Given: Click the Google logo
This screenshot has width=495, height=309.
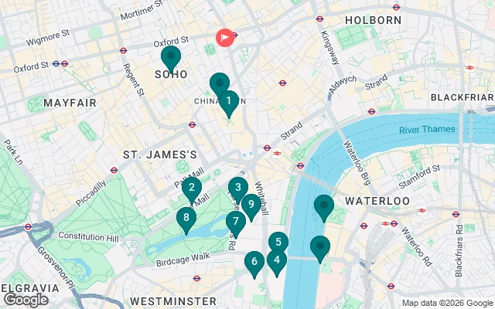Looking at the screenshot, I should (x=26, y=301).
